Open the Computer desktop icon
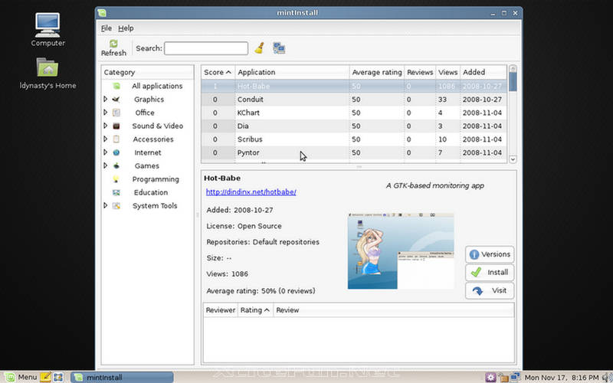 [48, 25]
